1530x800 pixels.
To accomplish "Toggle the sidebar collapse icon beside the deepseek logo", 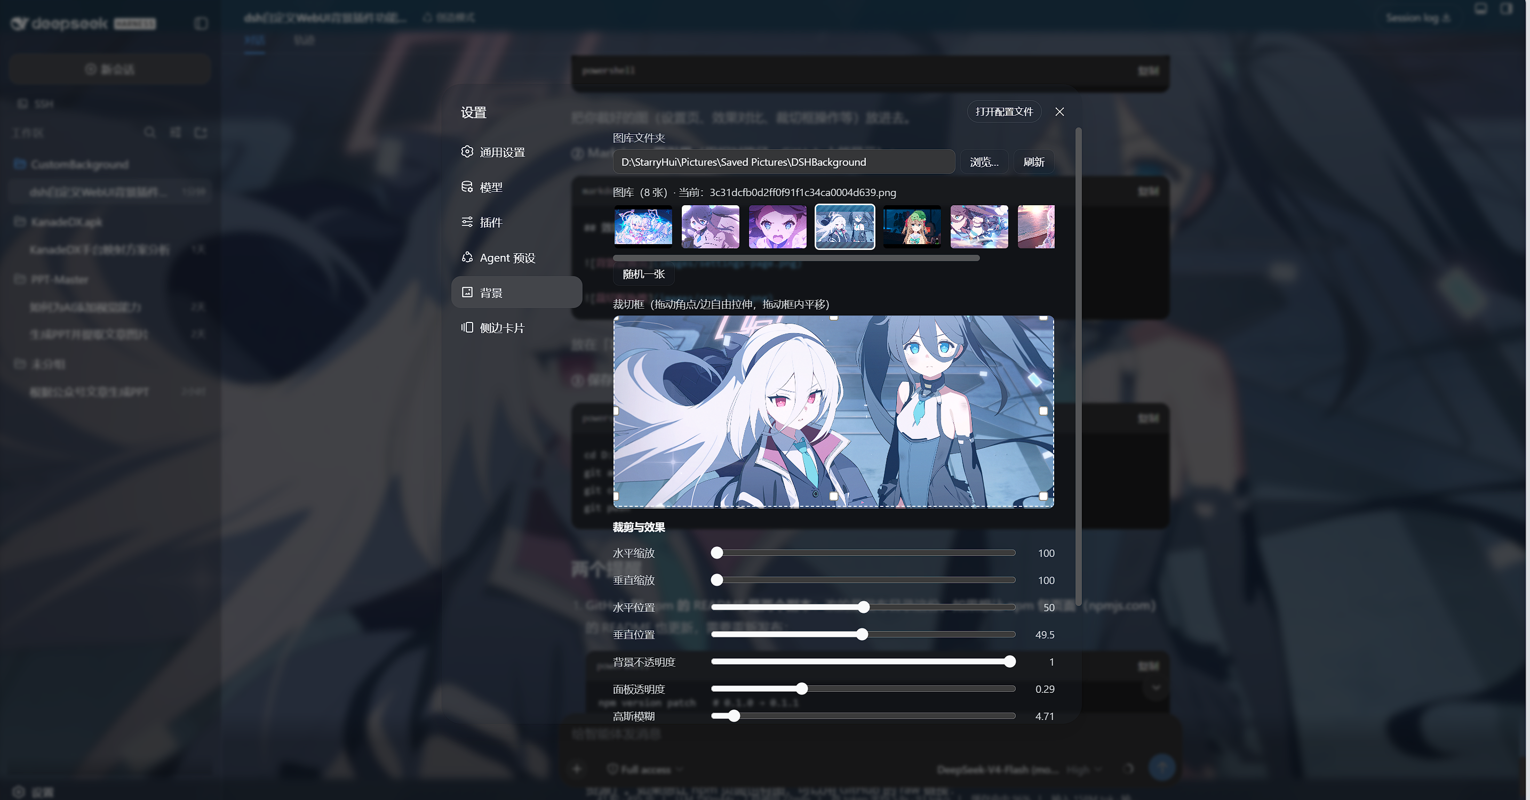I will pyautogui.click(x=201, y=23).
